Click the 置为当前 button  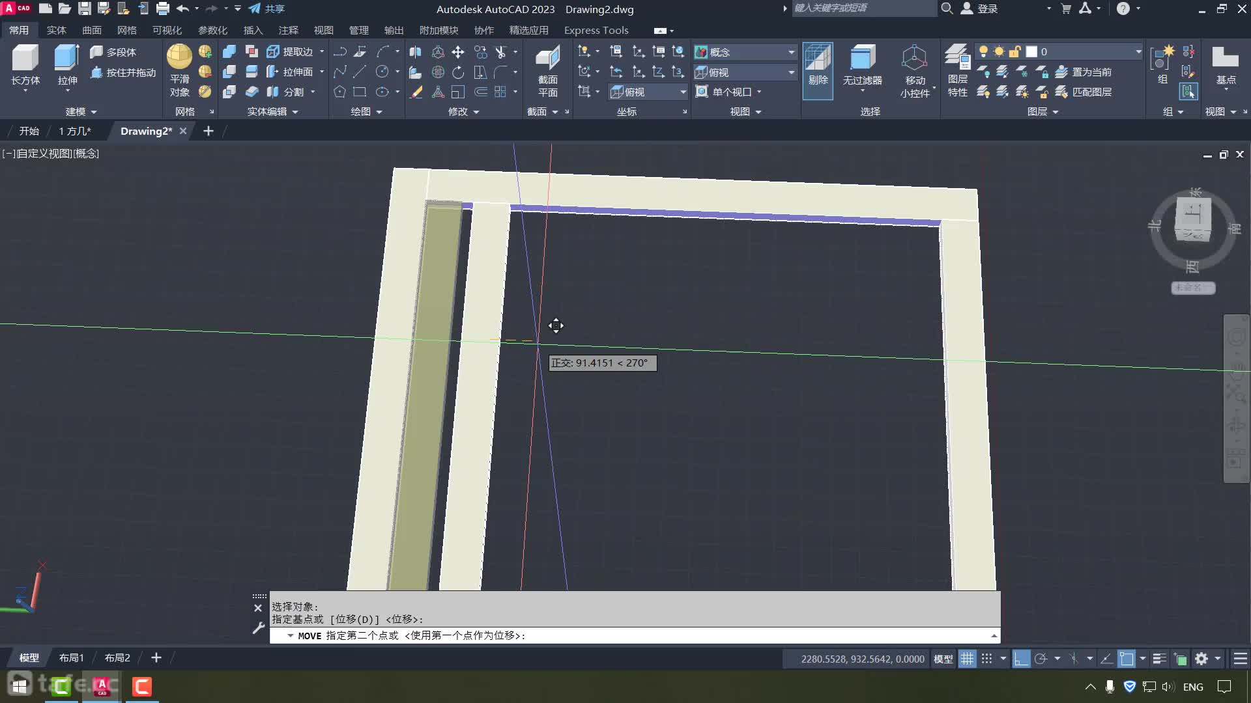[1084, 72]
